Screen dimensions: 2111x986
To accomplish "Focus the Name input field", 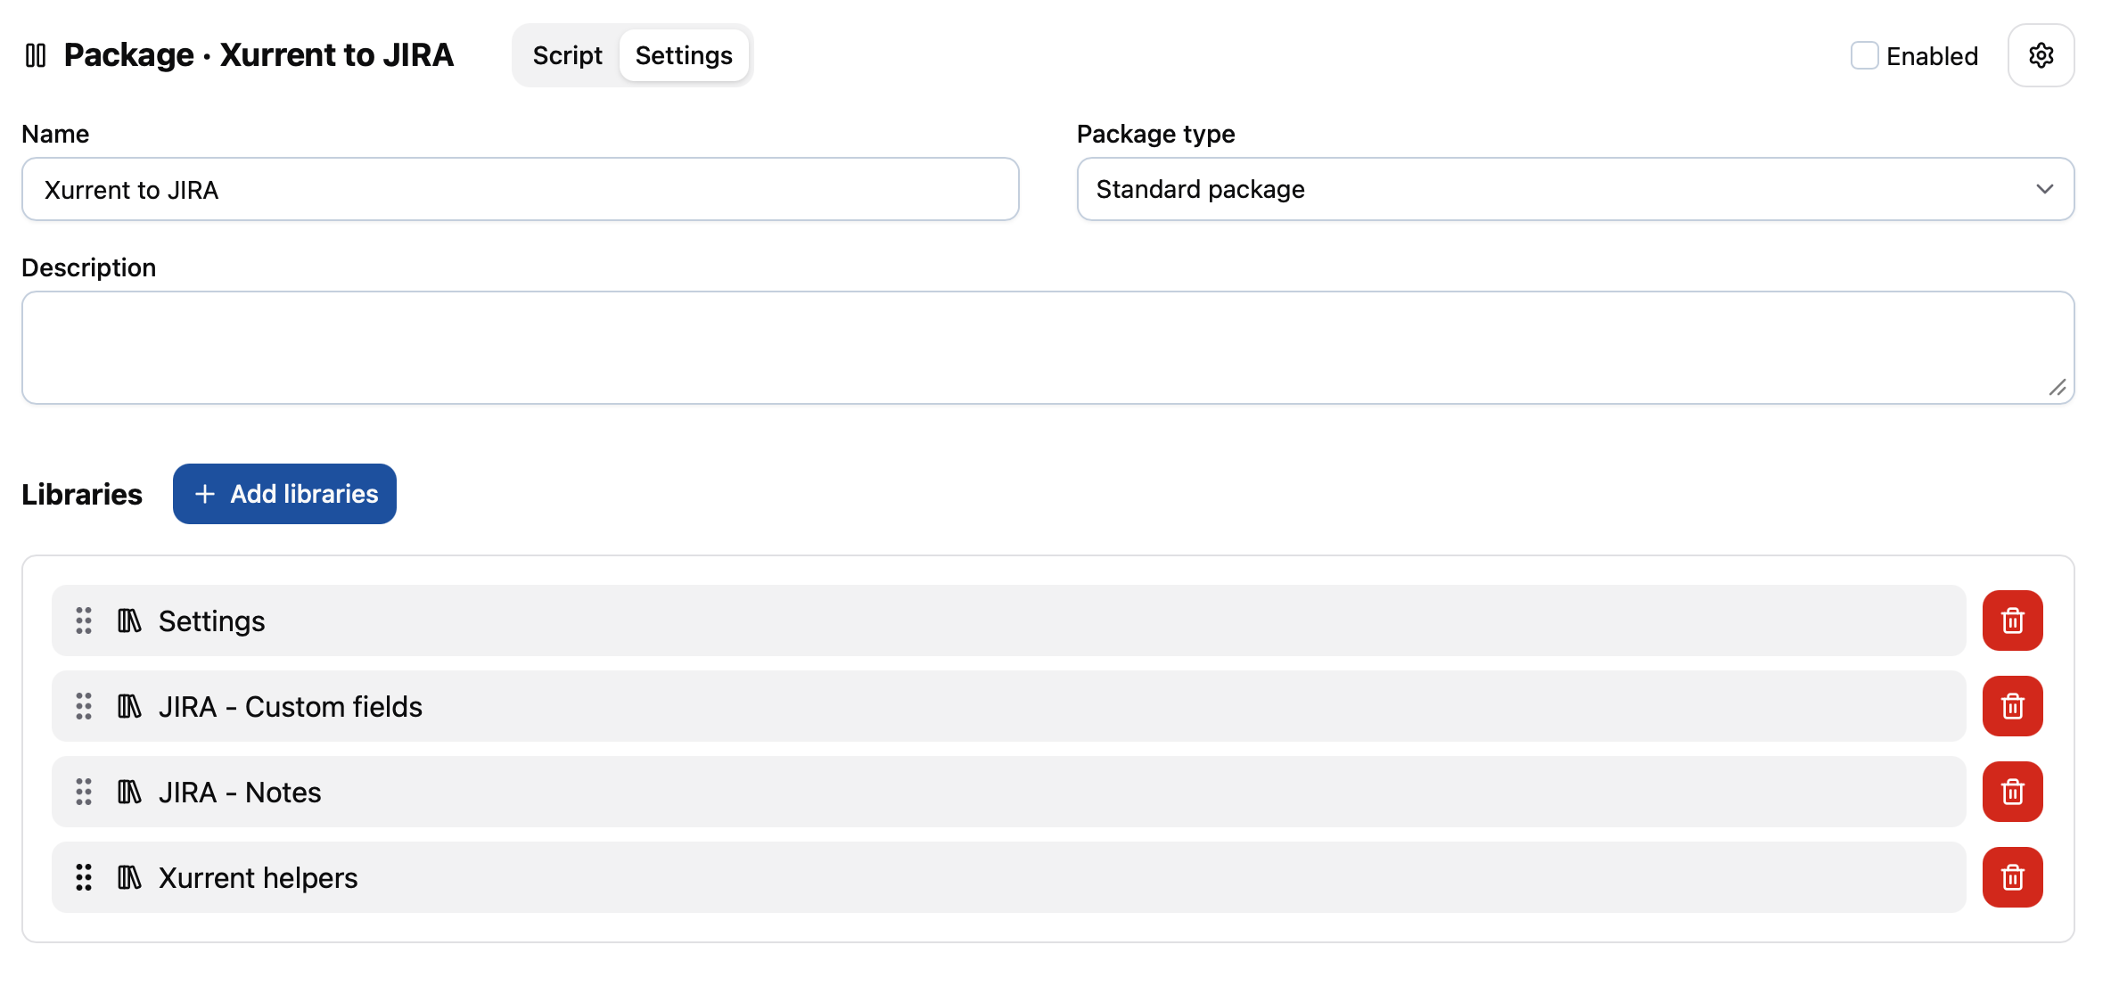I will 521,189.
